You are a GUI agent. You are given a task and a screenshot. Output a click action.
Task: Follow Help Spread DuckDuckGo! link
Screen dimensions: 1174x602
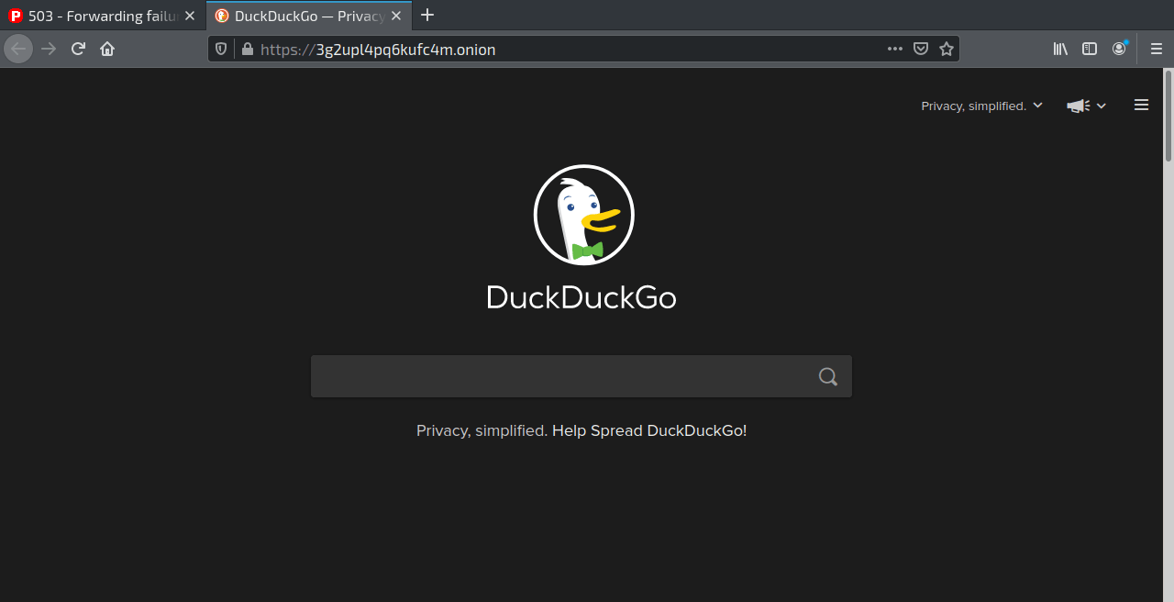click(x=649, y=430)
